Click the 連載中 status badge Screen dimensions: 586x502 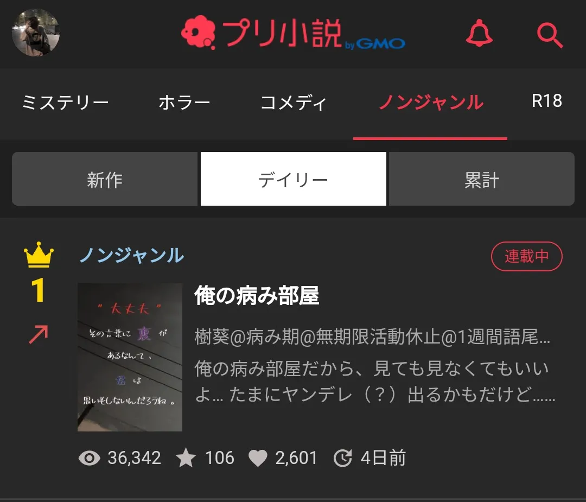click(526, 256)
